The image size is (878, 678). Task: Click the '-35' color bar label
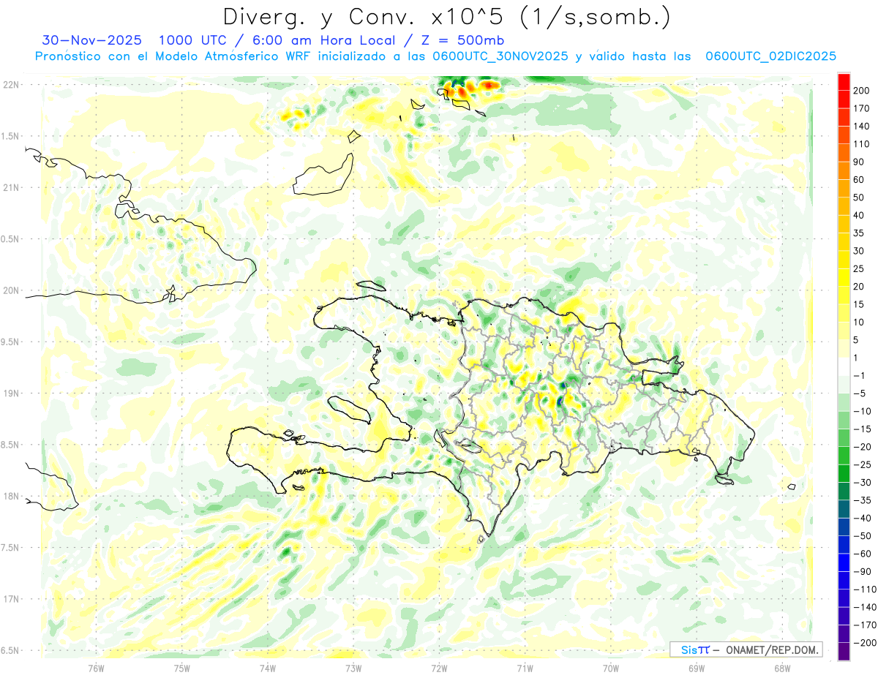tap(863, 501)
